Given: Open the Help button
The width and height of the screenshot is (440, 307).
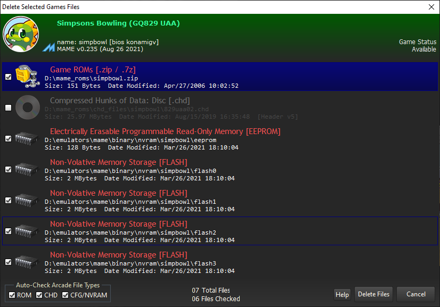Looking at the screenshot, I should [x=342, y=295].
